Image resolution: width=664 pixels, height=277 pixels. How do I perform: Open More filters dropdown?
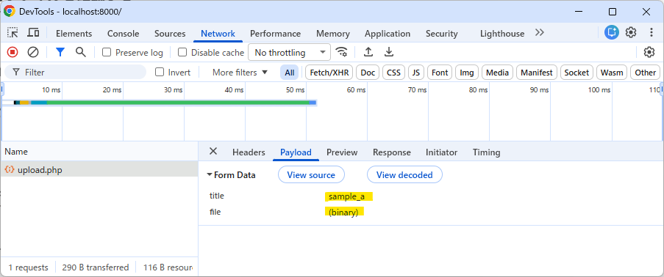click(240, 73)
